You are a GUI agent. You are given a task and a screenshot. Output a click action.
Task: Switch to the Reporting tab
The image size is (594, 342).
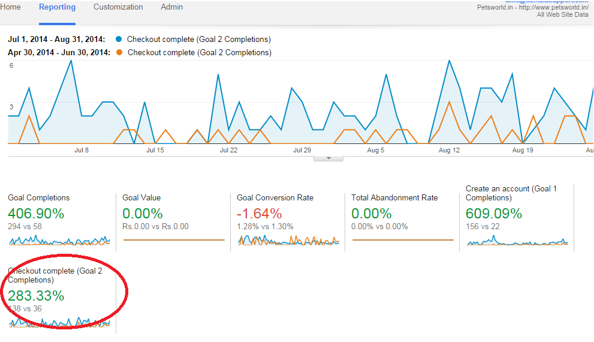[57, 7]
